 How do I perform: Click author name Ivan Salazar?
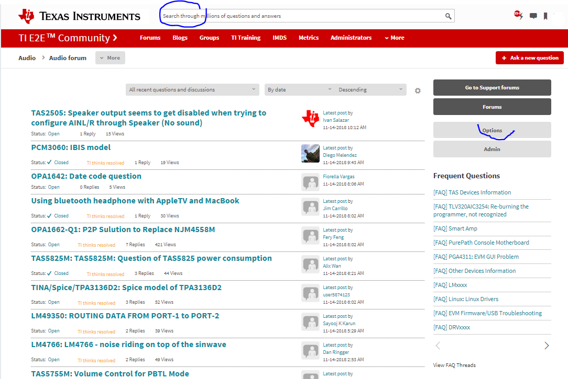[x=336, y=120]
